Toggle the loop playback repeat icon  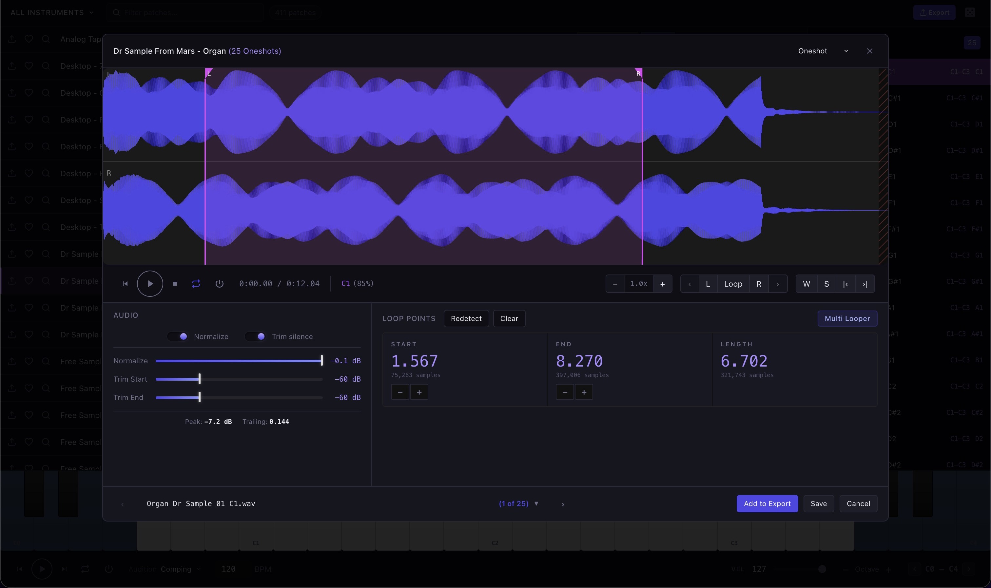coord(196,284)
